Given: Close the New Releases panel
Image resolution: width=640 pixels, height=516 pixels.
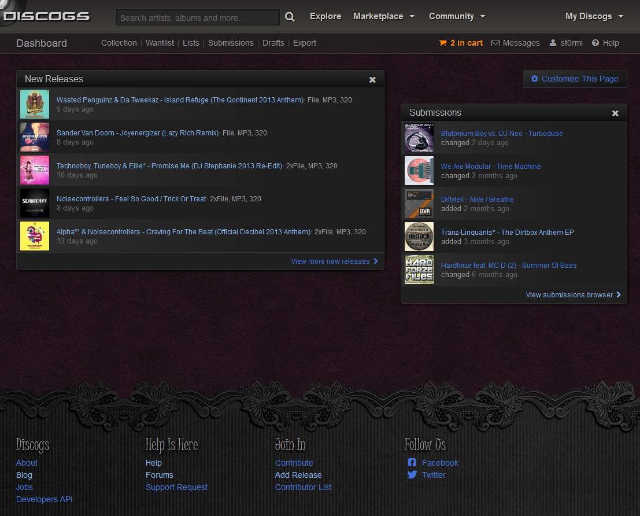Looking at the screenshot, I should click(x=372, y=80).
